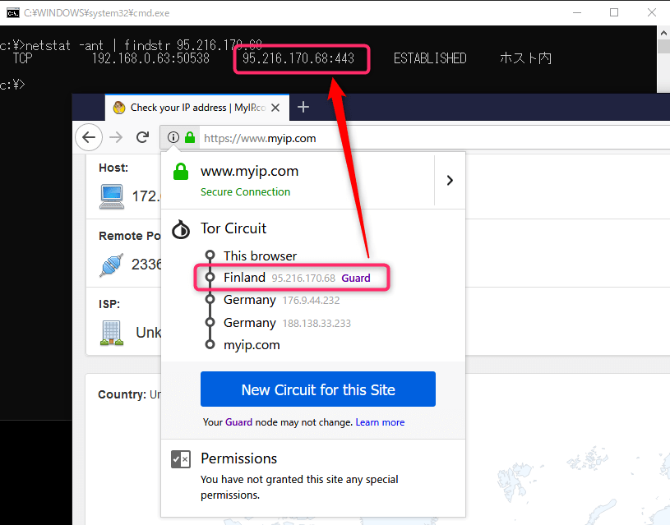
Task: Maximize the cmd.exe window
Action: pos(614,13)
